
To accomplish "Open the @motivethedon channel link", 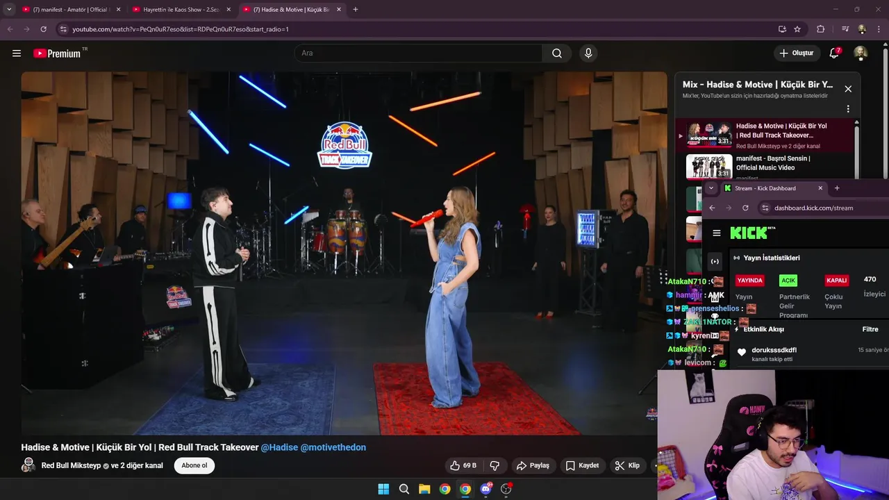I will pos(333,447).
